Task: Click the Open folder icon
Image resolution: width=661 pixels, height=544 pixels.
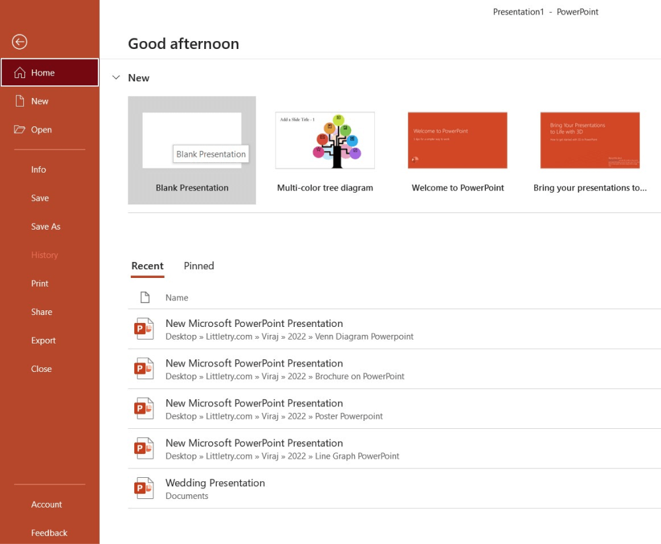Action: (x=20, y=130)
